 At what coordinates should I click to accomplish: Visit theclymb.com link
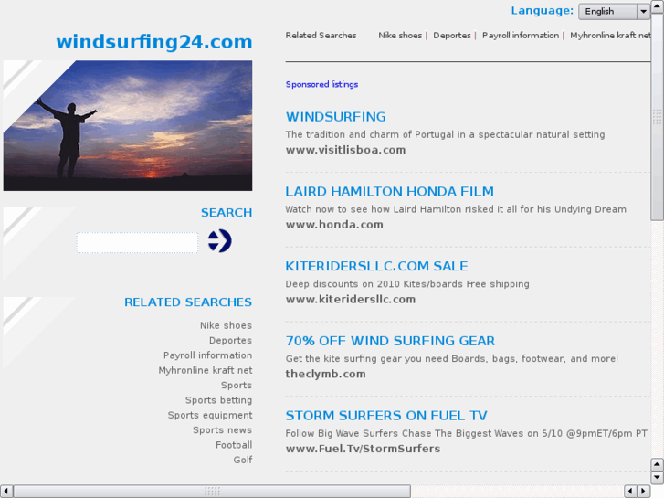[326, 374]
